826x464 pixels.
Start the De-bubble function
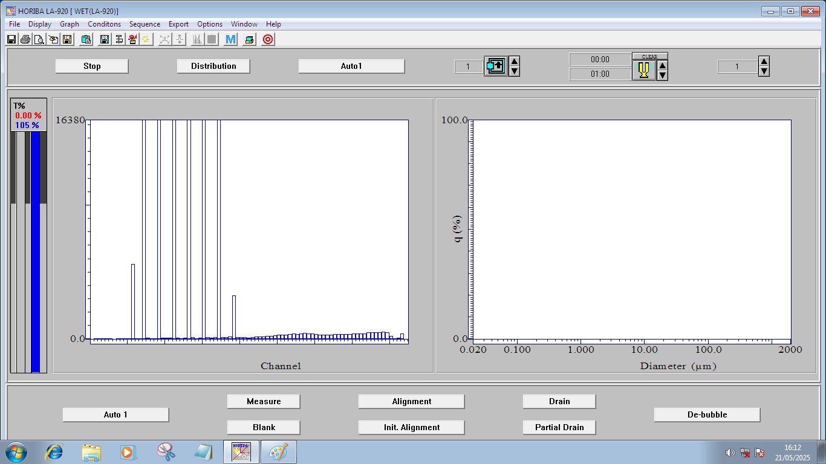[x=706, y=414]
